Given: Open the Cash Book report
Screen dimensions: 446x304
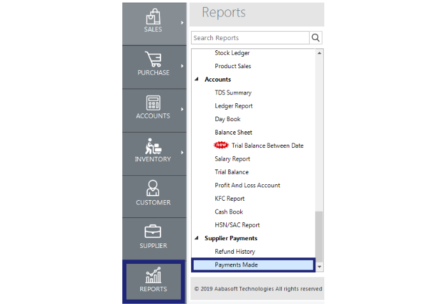Looking at the screenshot, I should click(x=229, y=212).
